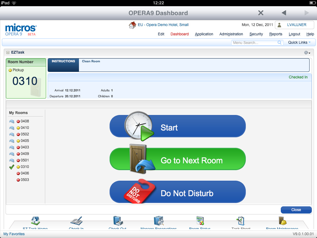Image resolution: width=317 pixels, height=238 pixels.
Task: Click the EU - Opera Demo Hotel, Small link
Action: (x=163, y=25)
